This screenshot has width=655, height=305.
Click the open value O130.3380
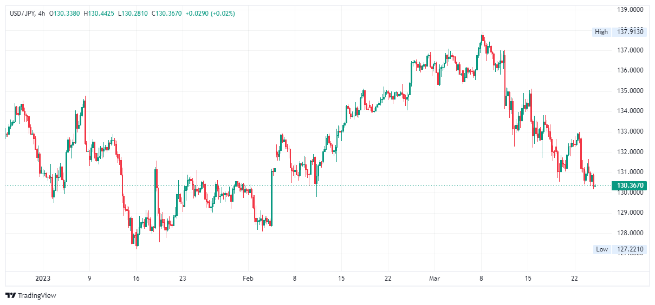65,14
